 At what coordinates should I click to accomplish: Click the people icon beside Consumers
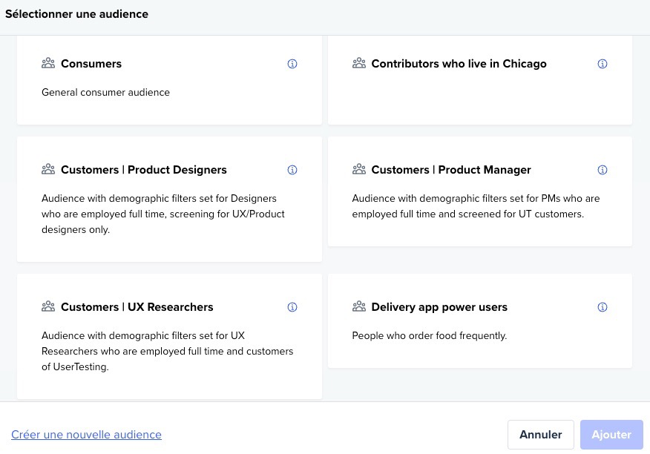[x=48, y=63]
